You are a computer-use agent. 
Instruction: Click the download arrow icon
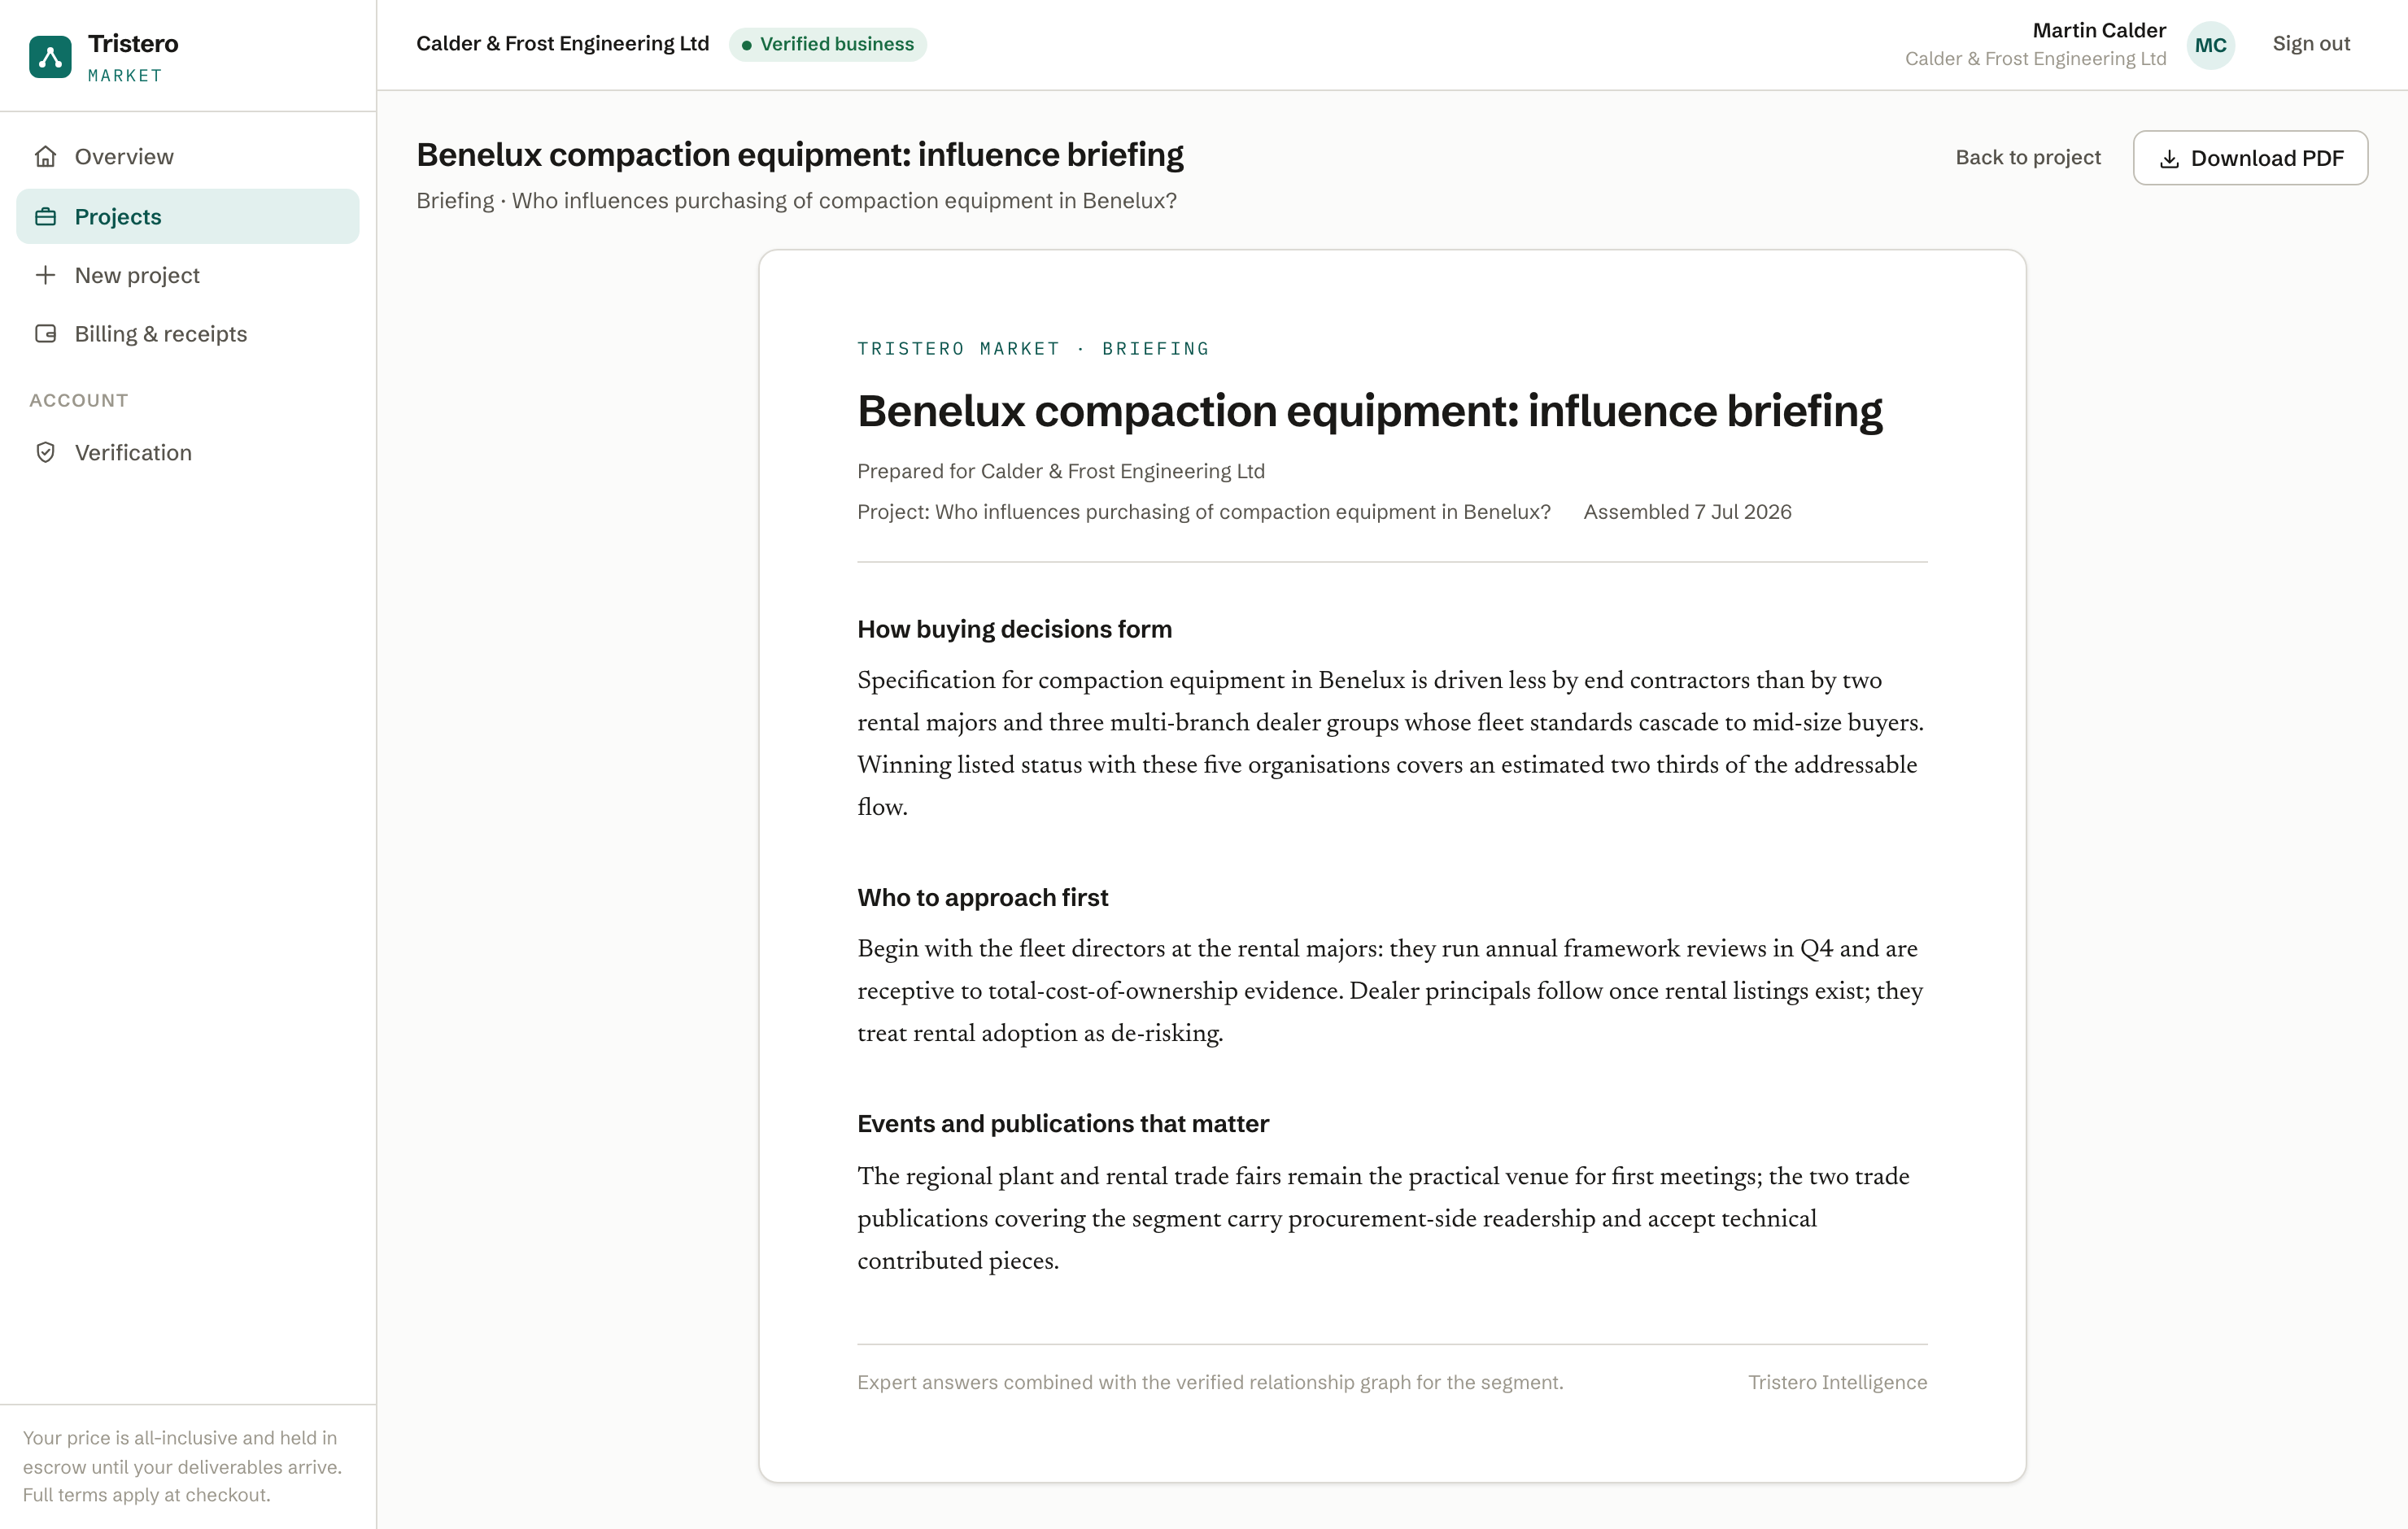pos(2169,159)
